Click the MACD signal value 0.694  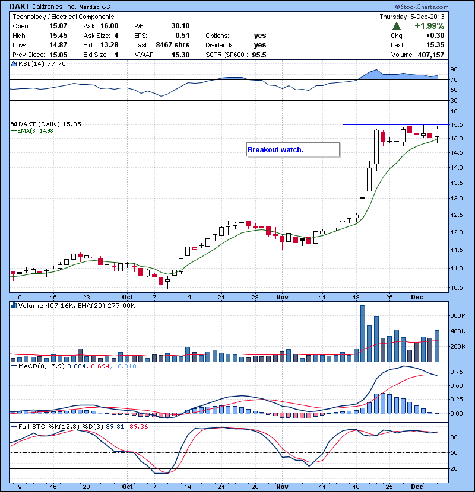pyautogui.click(x=100, y=366)
